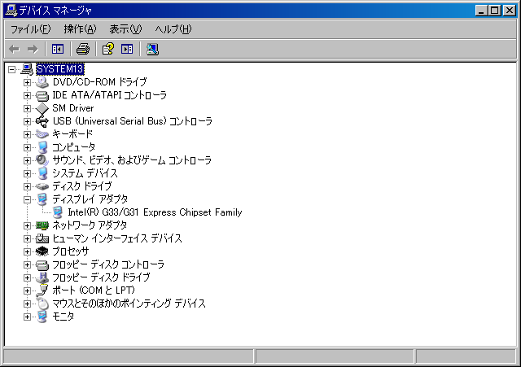Click the システム デバイス icon
The width and height of the screenshot is (521, 367).
point(42,173)
